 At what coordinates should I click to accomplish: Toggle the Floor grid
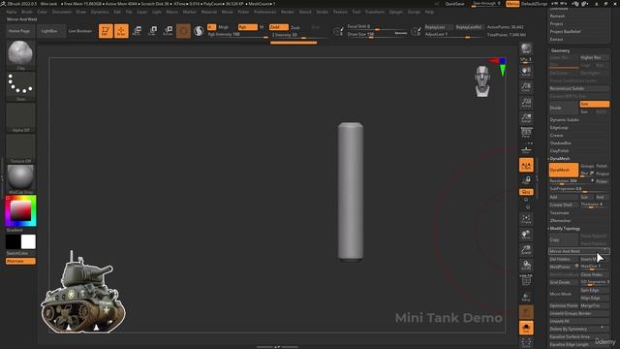[x=526, y=149]
